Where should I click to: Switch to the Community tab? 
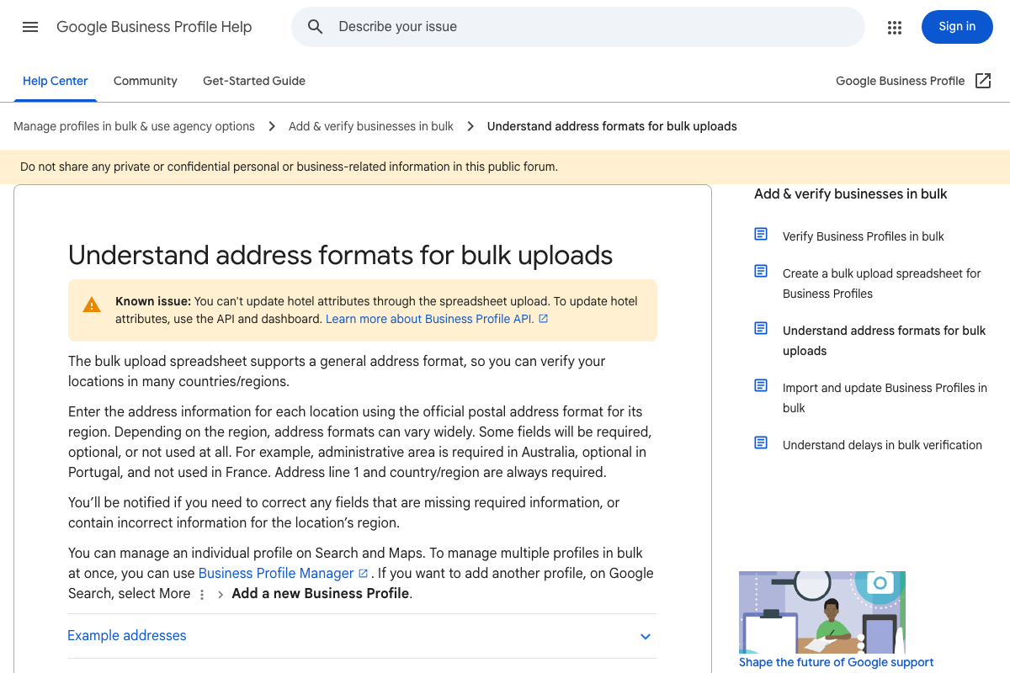pyautogui.click(x=146, y=81)
